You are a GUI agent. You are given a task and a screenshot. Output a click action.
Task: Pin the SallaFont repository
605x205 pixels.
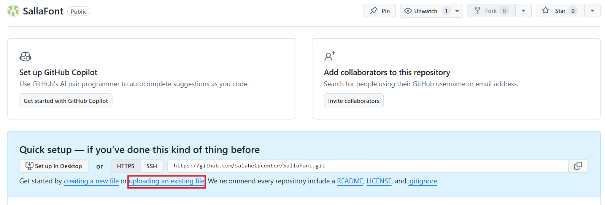[x=380, y=11]
